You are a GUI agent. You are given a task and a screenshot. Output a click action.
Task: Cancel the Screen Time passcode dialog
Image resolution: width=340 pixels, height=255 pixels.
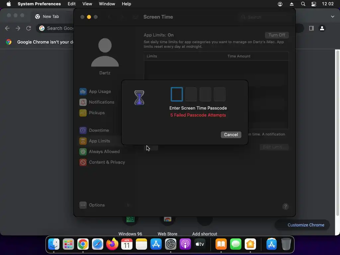tap(231, 135)
